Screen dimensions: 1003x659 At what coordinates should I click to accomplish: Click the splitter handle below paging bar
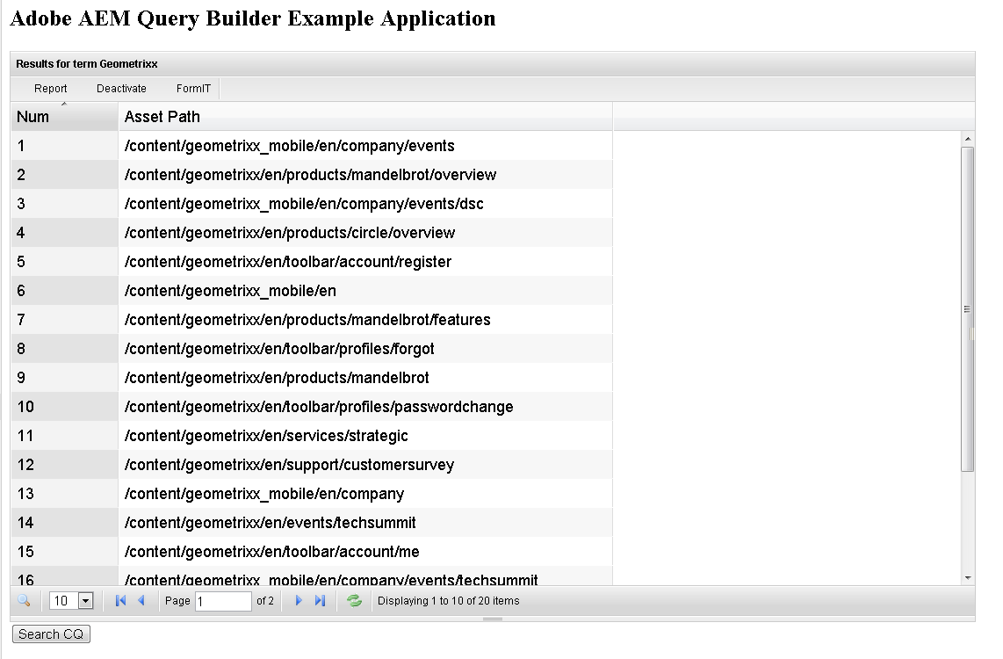pos(493,619)
